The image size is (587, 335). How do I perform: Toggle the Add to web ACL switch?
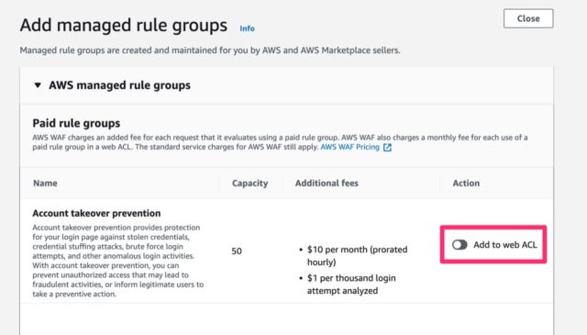460,245
